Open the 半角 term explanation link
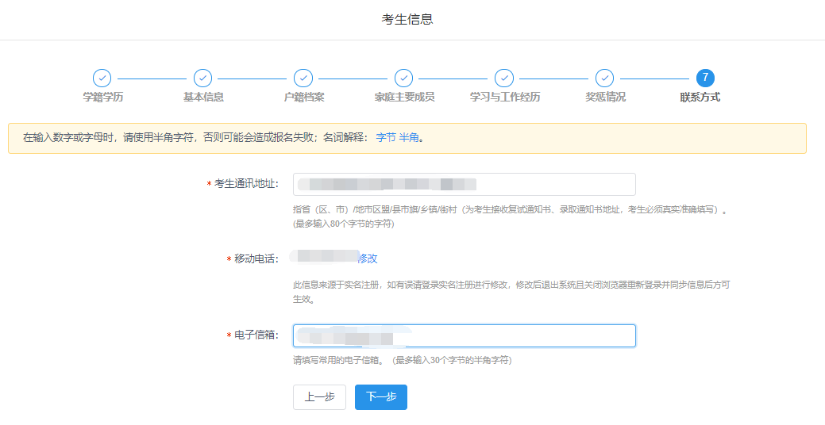 pos(409,137)
